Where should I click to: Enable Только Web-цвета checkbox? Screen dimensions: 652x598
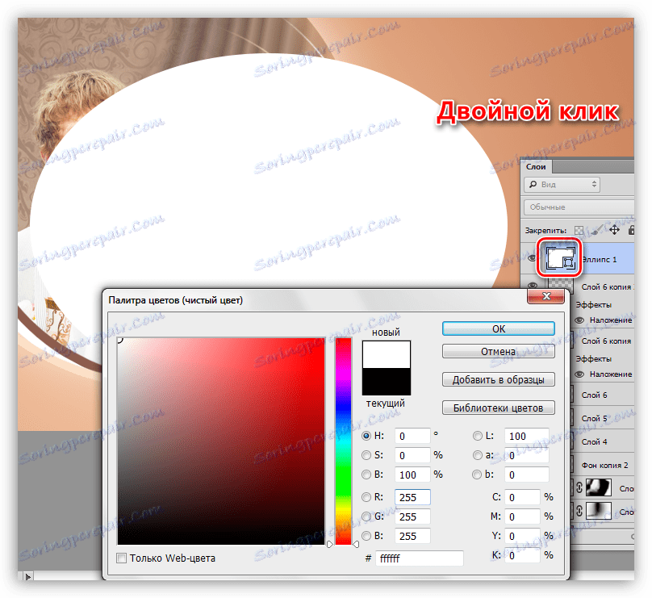(121, 558)
